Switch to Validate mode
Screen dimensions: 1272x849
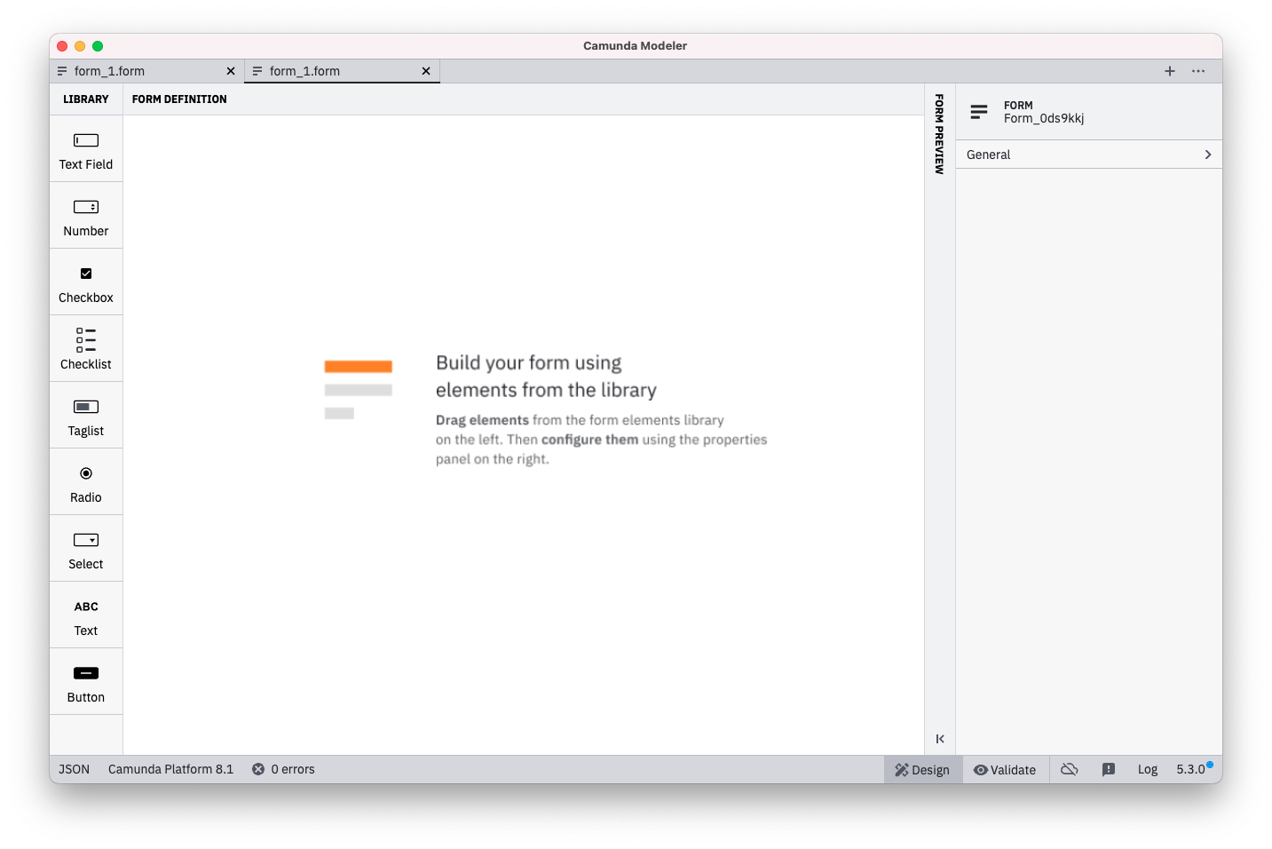[1005, 769]
